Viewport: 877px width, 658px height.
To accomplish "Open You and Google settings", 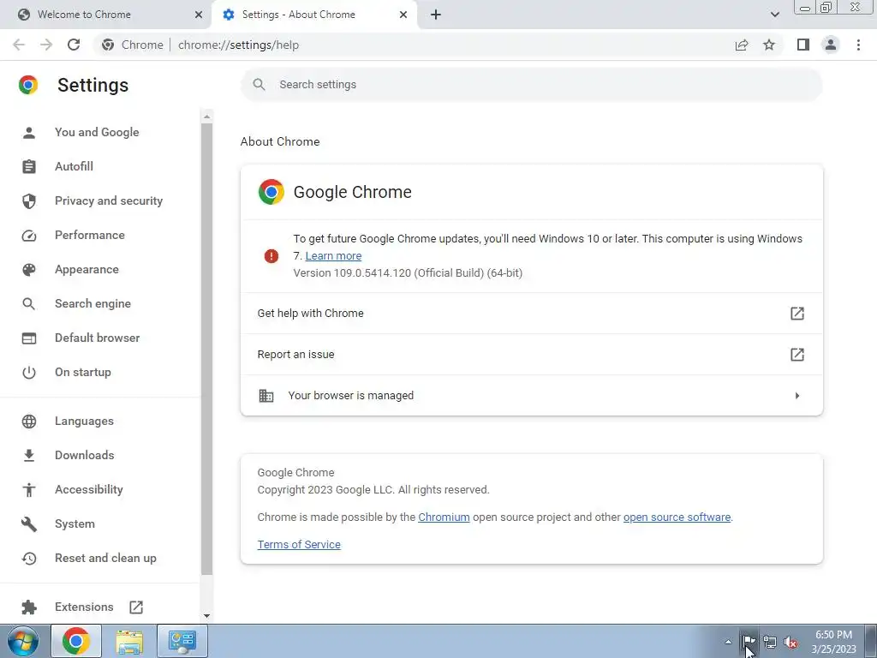I will point(97,132).
